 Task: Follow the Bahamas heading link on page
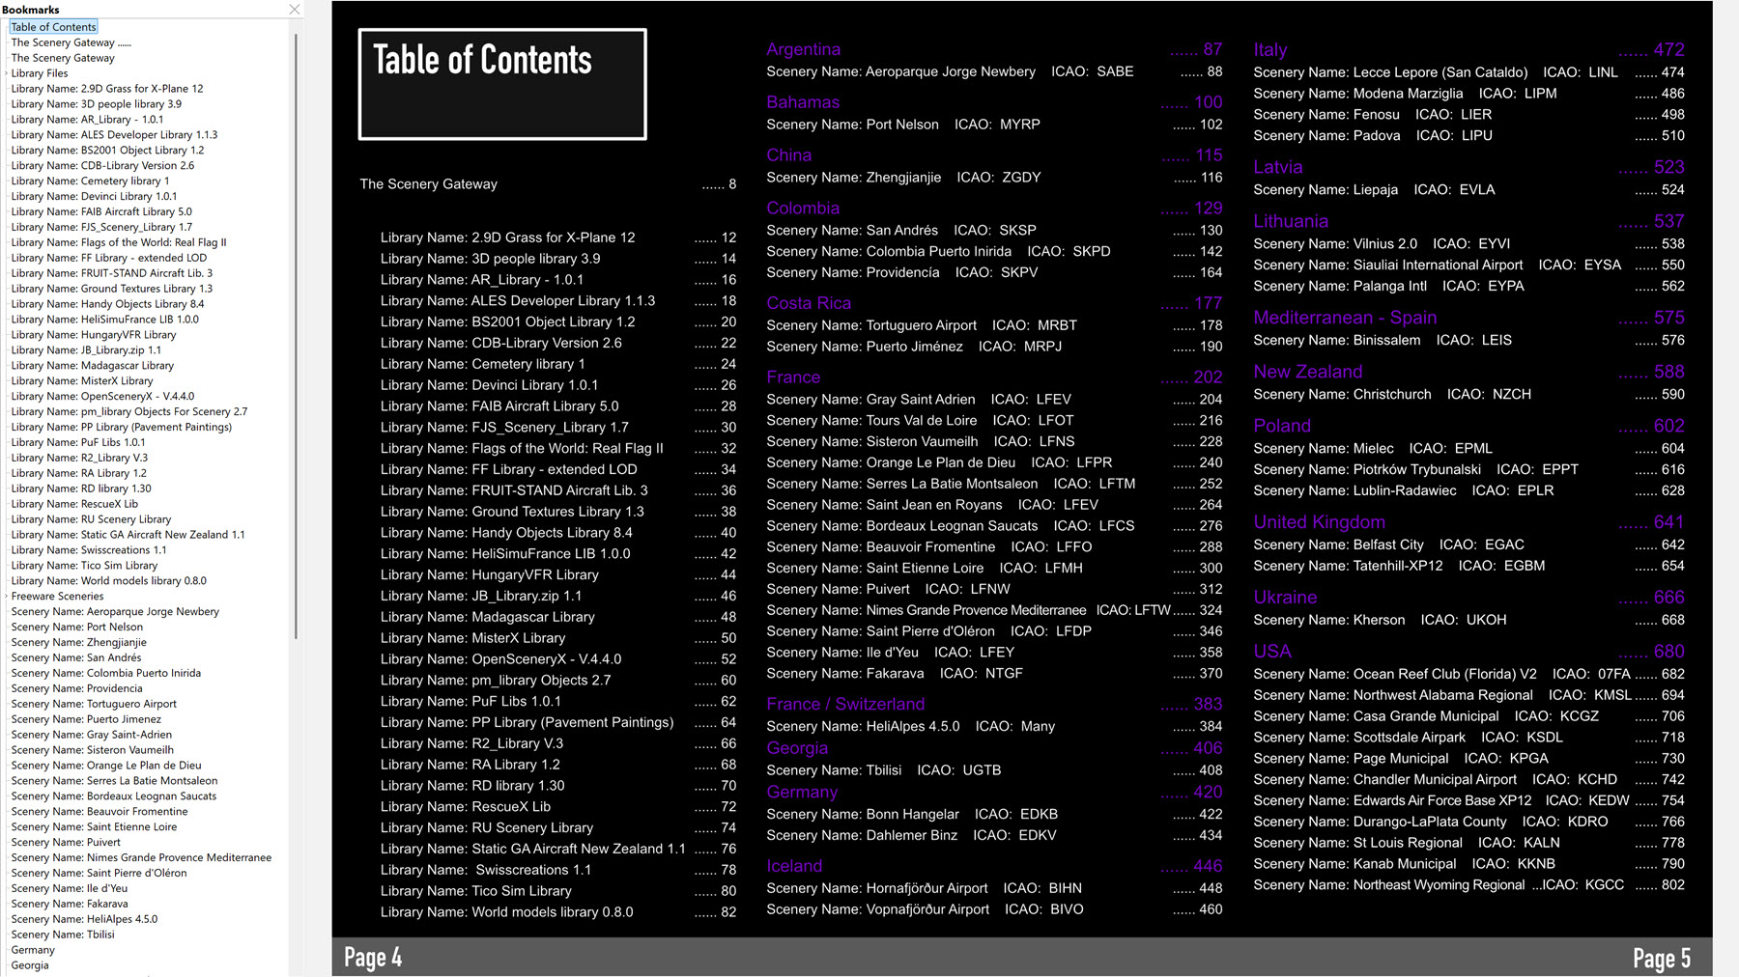pyautogui.click(x=803, y=102)
